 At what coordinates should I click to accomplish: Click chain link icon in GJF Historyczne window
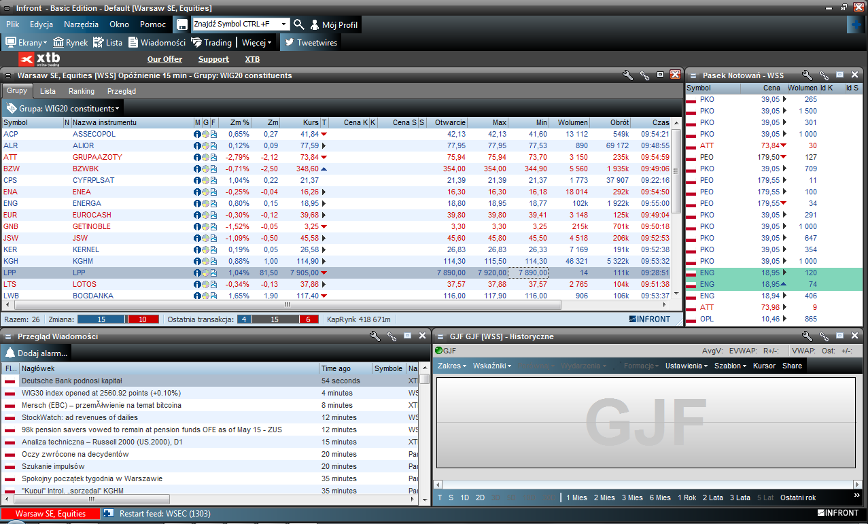(824, 336)
